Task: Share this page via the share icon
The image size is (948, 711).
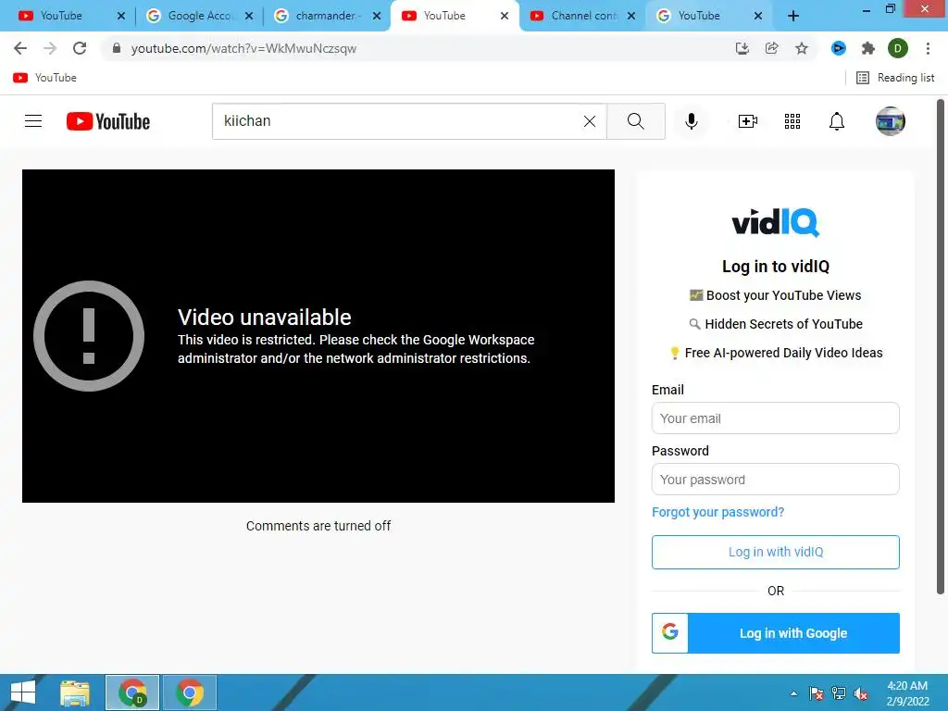Action: (x=771, y=48)
